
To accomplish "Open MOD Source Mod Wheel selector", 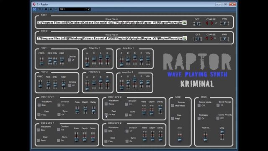I will click(x=173, y=106).
